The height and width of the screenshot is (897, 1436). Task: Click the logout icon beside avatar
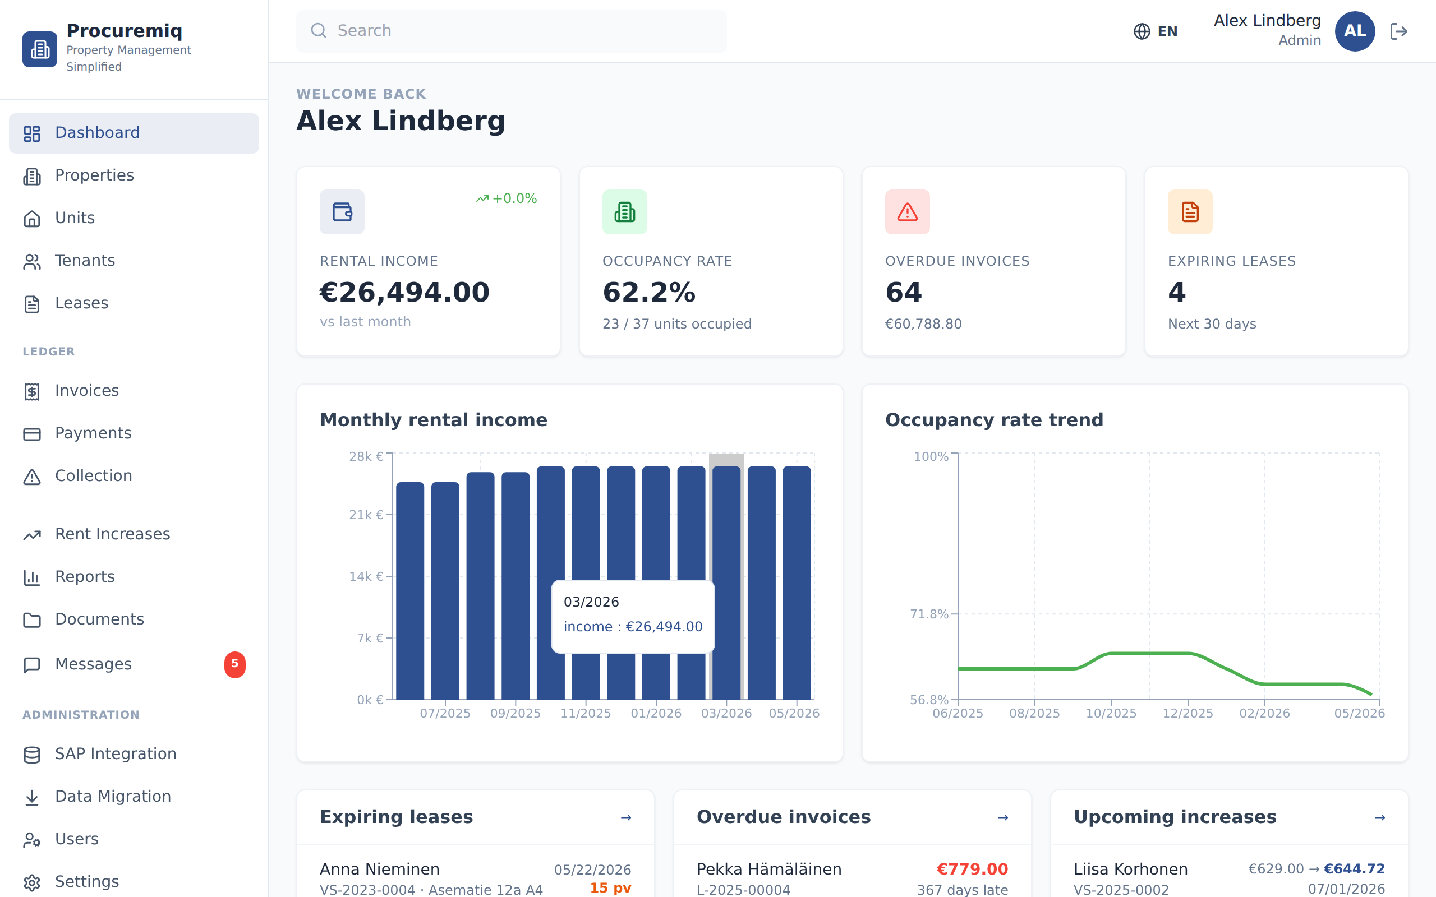tap(1398, 31)
